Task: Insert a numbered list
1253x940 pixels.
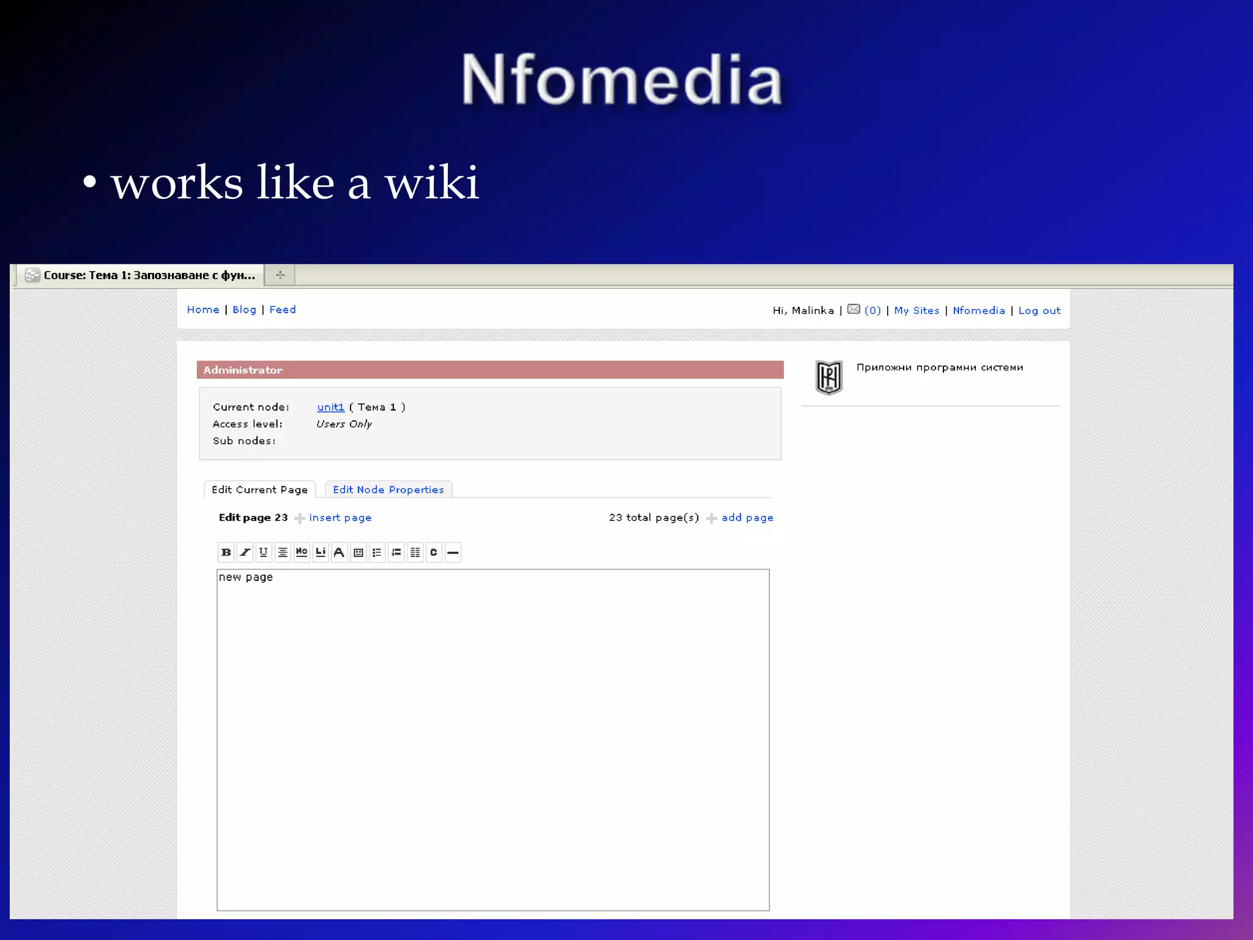Action: tap(396, 552)
